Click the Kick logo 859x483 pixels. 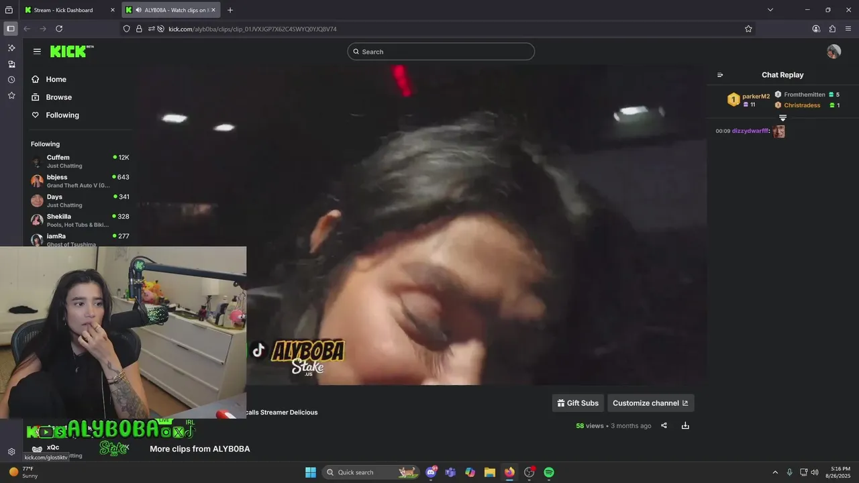coord(71,51)
